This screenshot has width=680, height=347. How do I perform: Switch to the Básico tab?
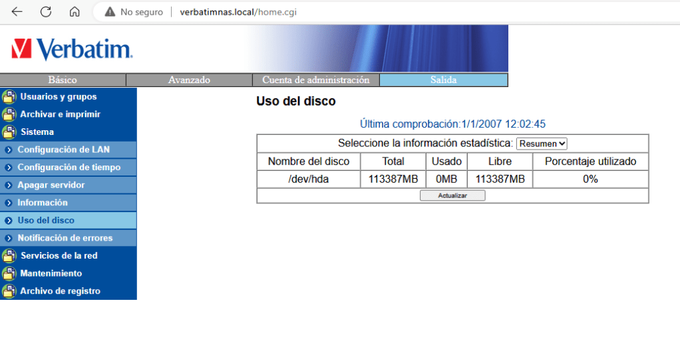[63, 80]
